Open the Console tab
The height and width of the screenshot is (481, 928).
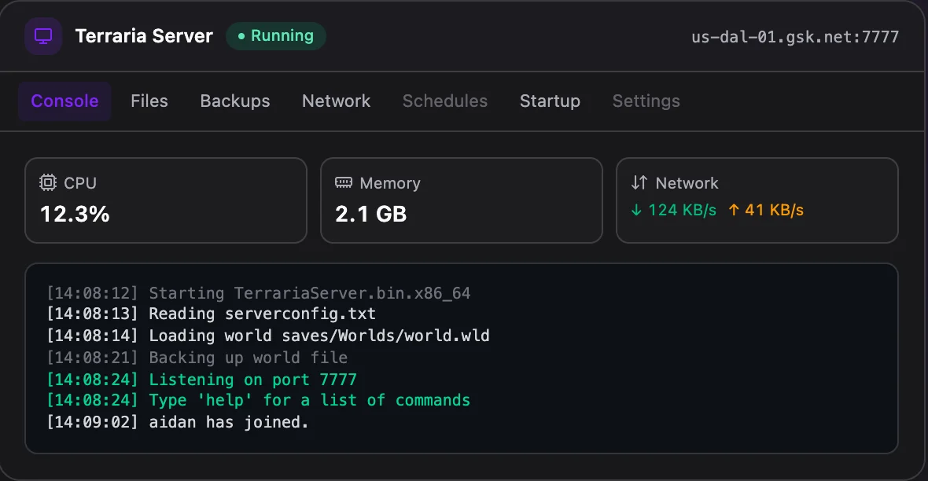tap(64, 101)
